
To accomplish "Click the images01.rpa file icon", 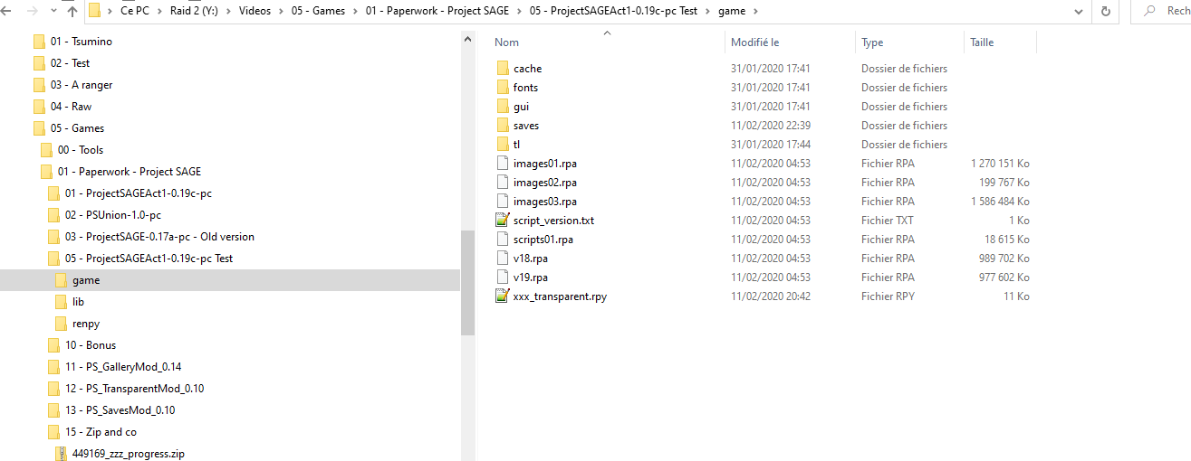I will (x=503, y=164).
